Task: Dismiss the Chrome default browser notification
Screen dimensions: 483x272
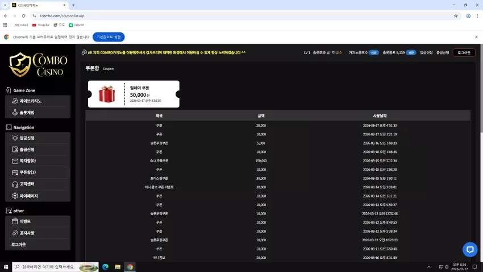Action: 476,37
